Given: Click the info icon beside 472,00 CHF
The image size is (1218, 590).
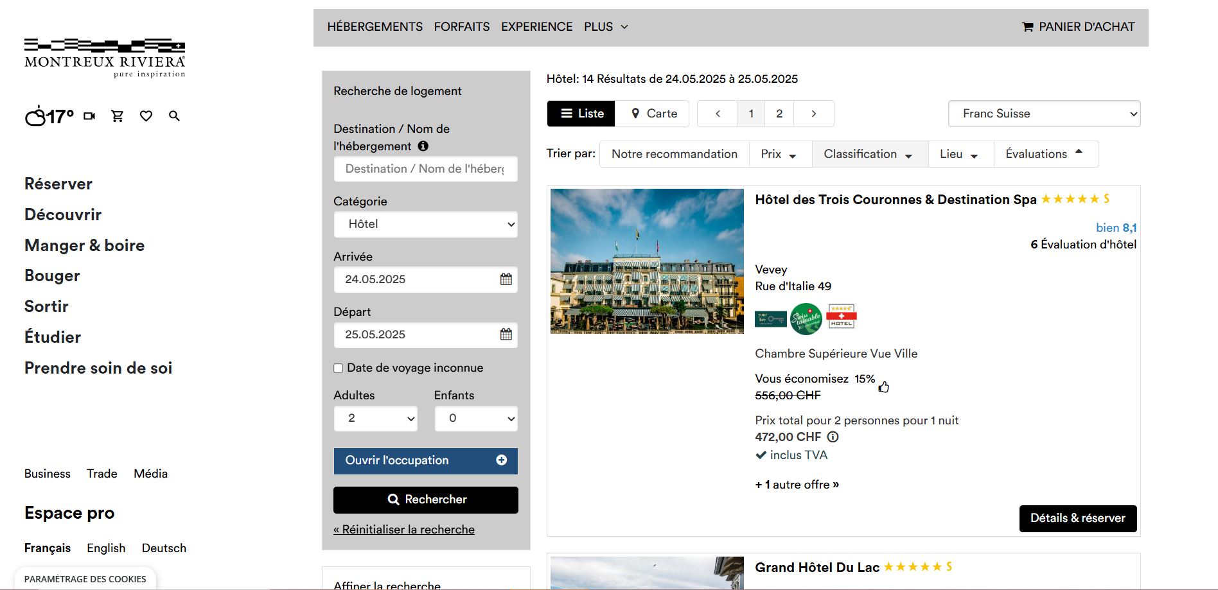Looking at the screenshot, I should 833,437.
